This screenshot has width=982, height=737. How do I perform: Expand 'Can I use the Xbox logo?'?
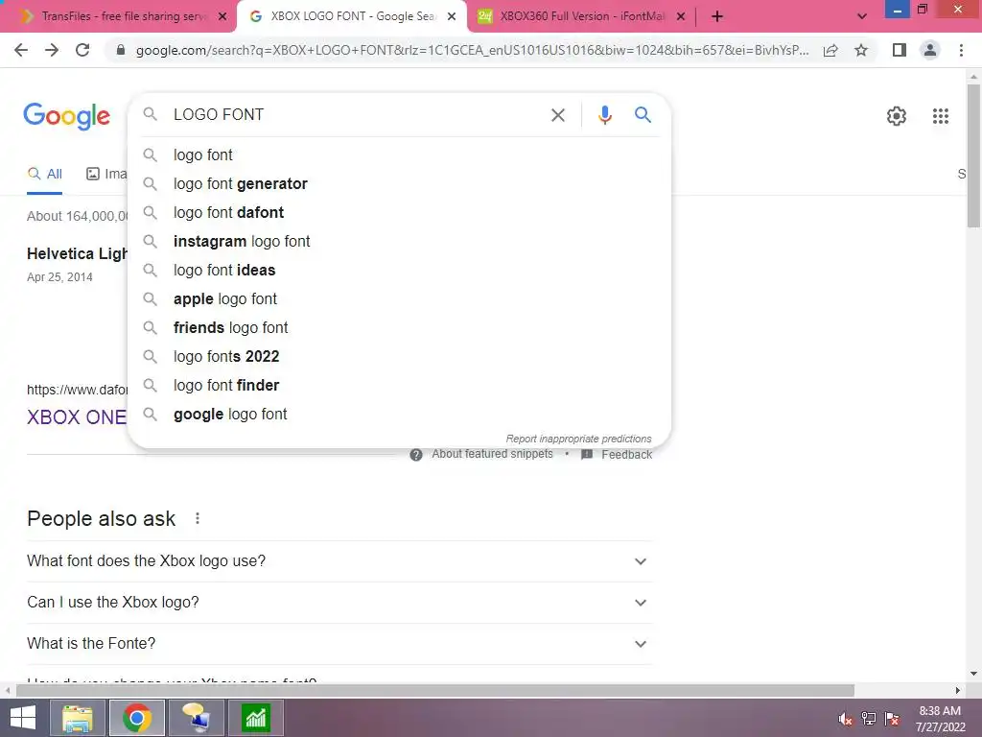tap(339, 603)
